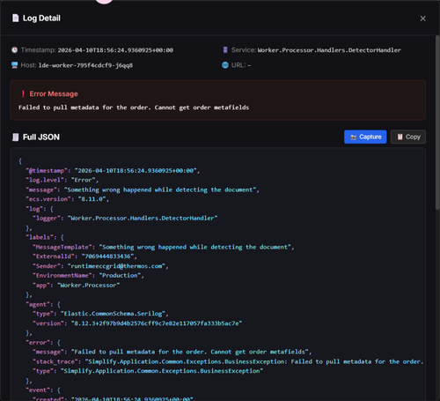
Task: Click the computer icon beside Host
Action: pyautogui.click(x=15, y=65)
